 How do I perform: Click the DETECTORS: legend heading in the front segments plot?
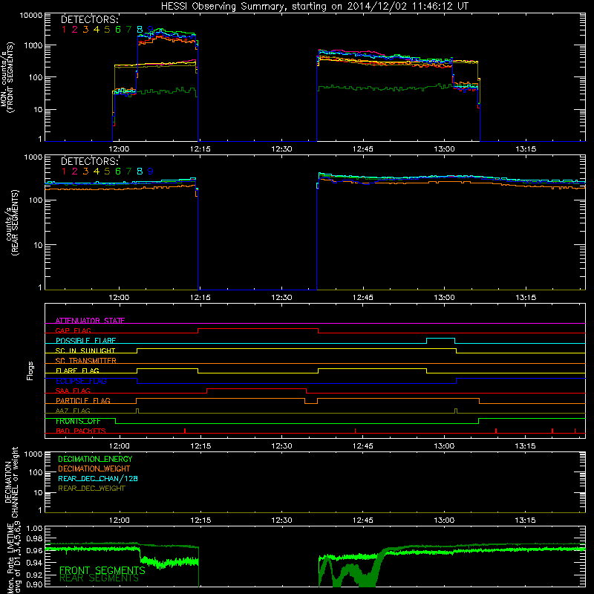(90, 20)
